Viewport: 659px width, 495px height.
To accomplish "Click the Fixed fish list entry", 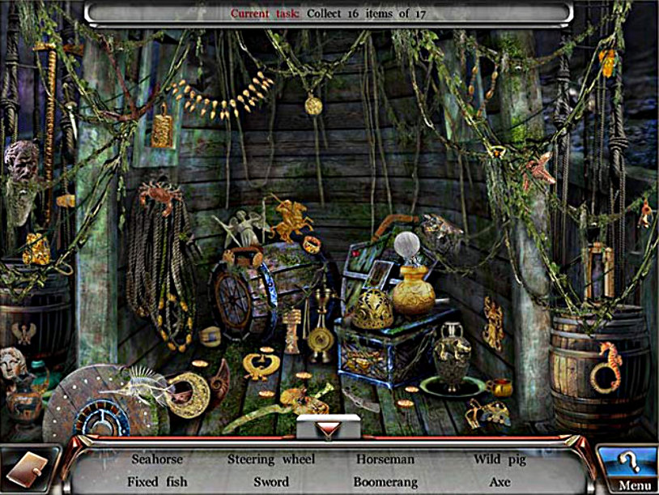I will pyautogui.click(x=157, y=482).
